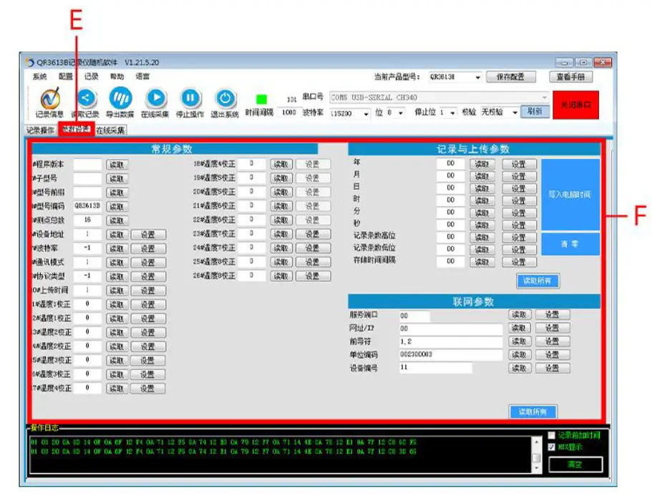Click the 停止操作 pause icon

pyautogui.click(x=190, y=98)
